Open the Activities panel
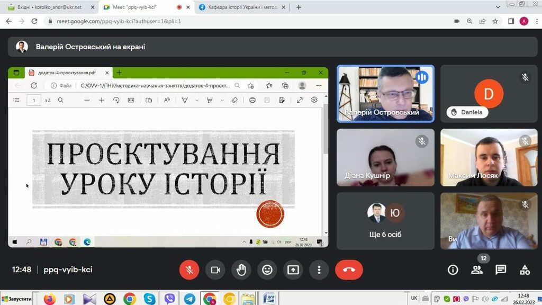Viewport: 542px width, 305px height. [525, 270]
